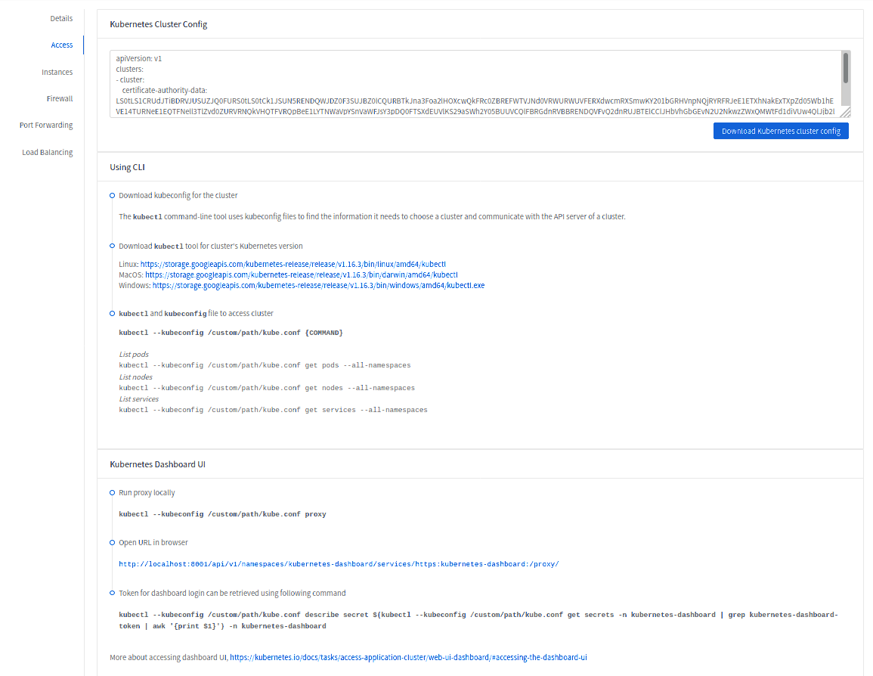Select the Load Balancing section
Image resolution: width=873 pixels, height=676 pixels.
click(x=45, y=151)
